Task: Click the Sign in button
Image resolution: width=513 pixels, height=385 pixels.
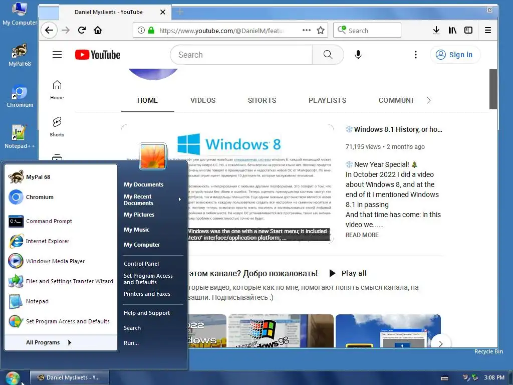Action: (455, 55)
